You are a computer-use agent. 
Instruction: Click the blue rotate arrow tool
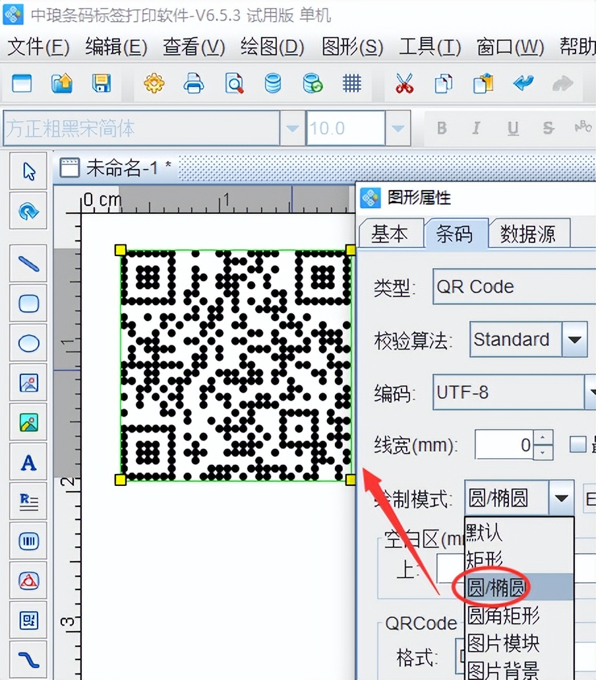[28, 211]
